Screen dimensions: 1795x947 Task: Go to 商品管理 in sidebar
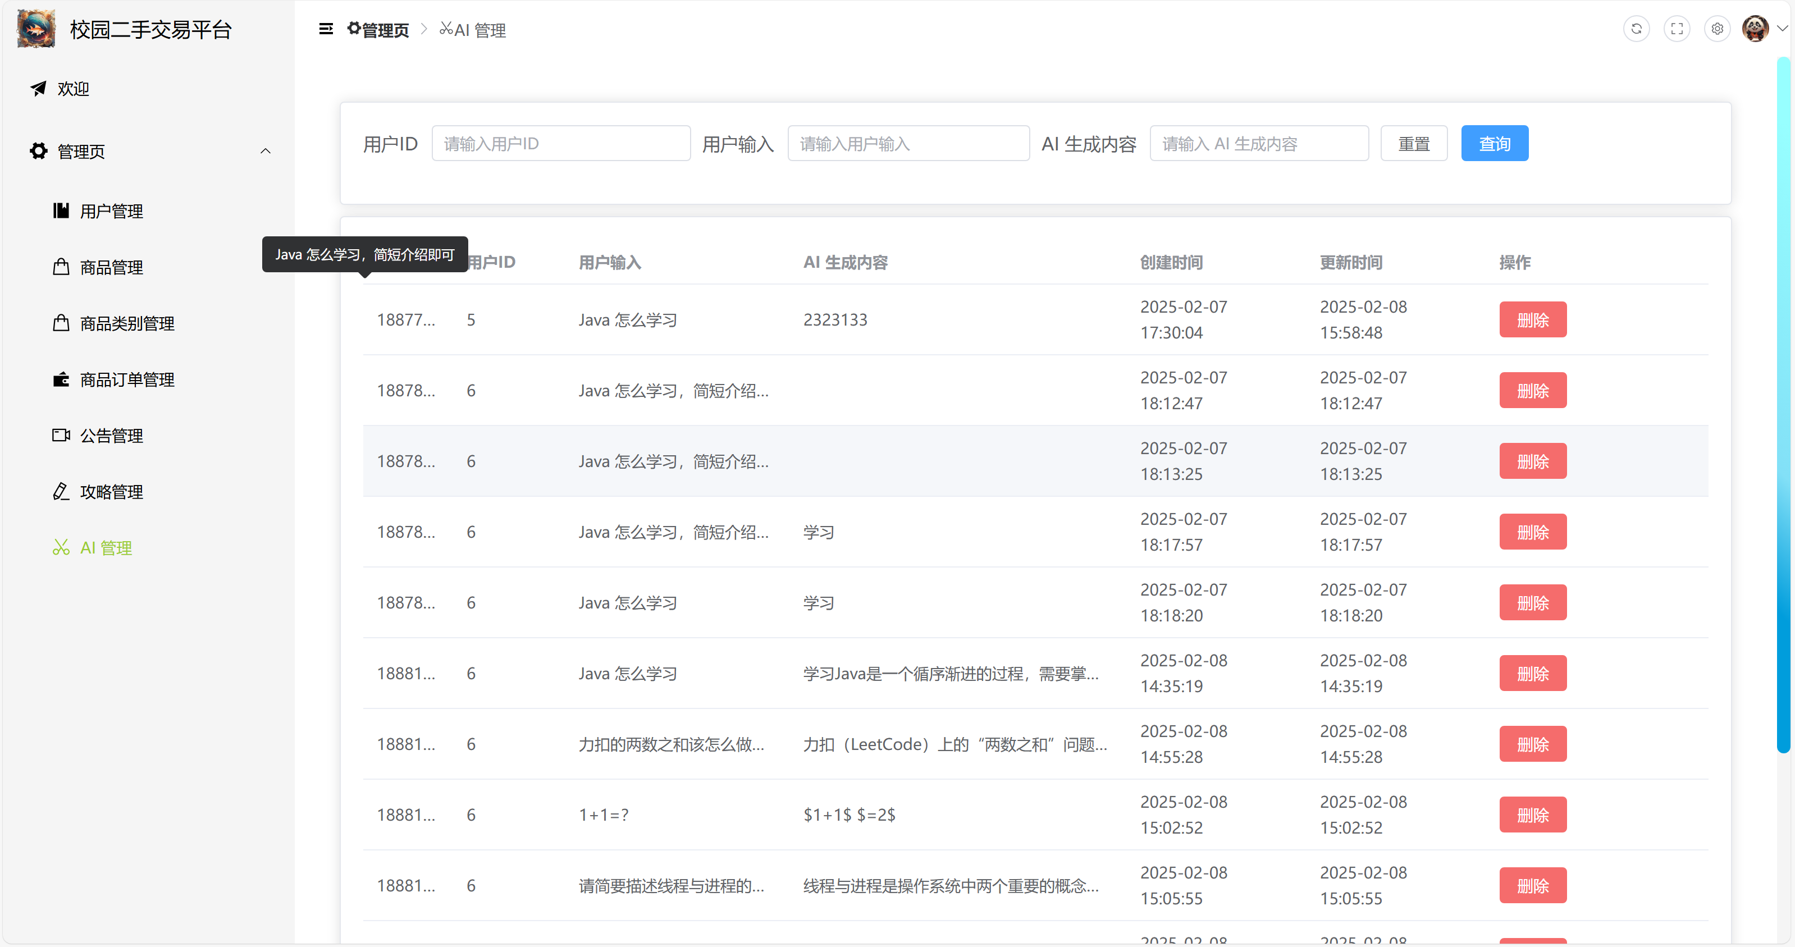coord(111,268)
